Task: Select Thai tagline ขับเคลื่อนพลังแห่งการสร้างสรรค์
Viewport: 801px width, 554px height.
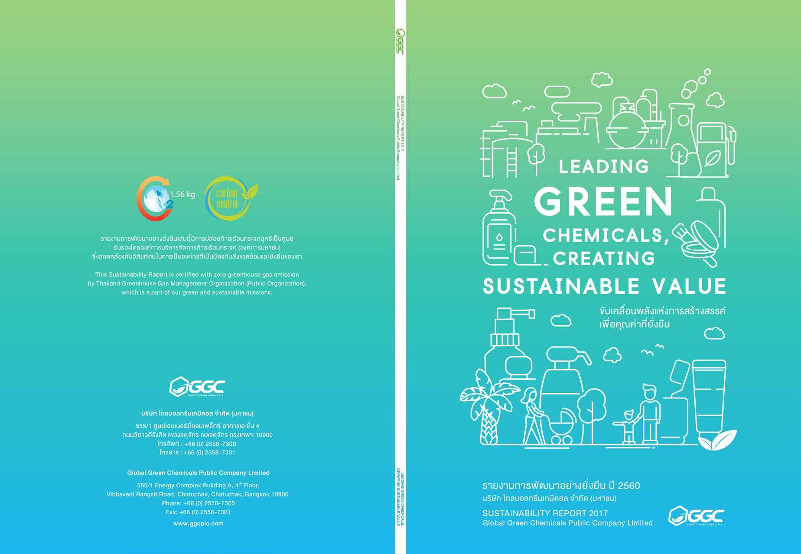Action: [x=662, y=311]
